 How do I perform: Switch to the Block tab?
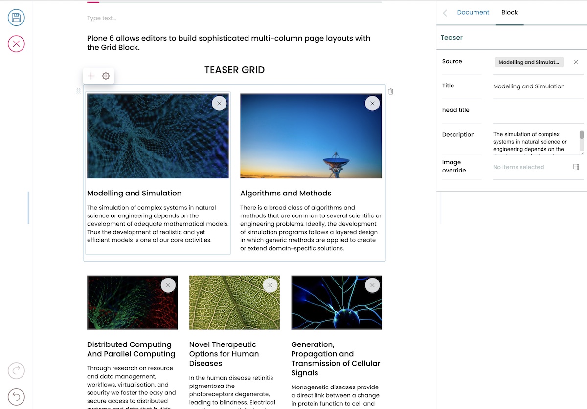click(509, 12)
